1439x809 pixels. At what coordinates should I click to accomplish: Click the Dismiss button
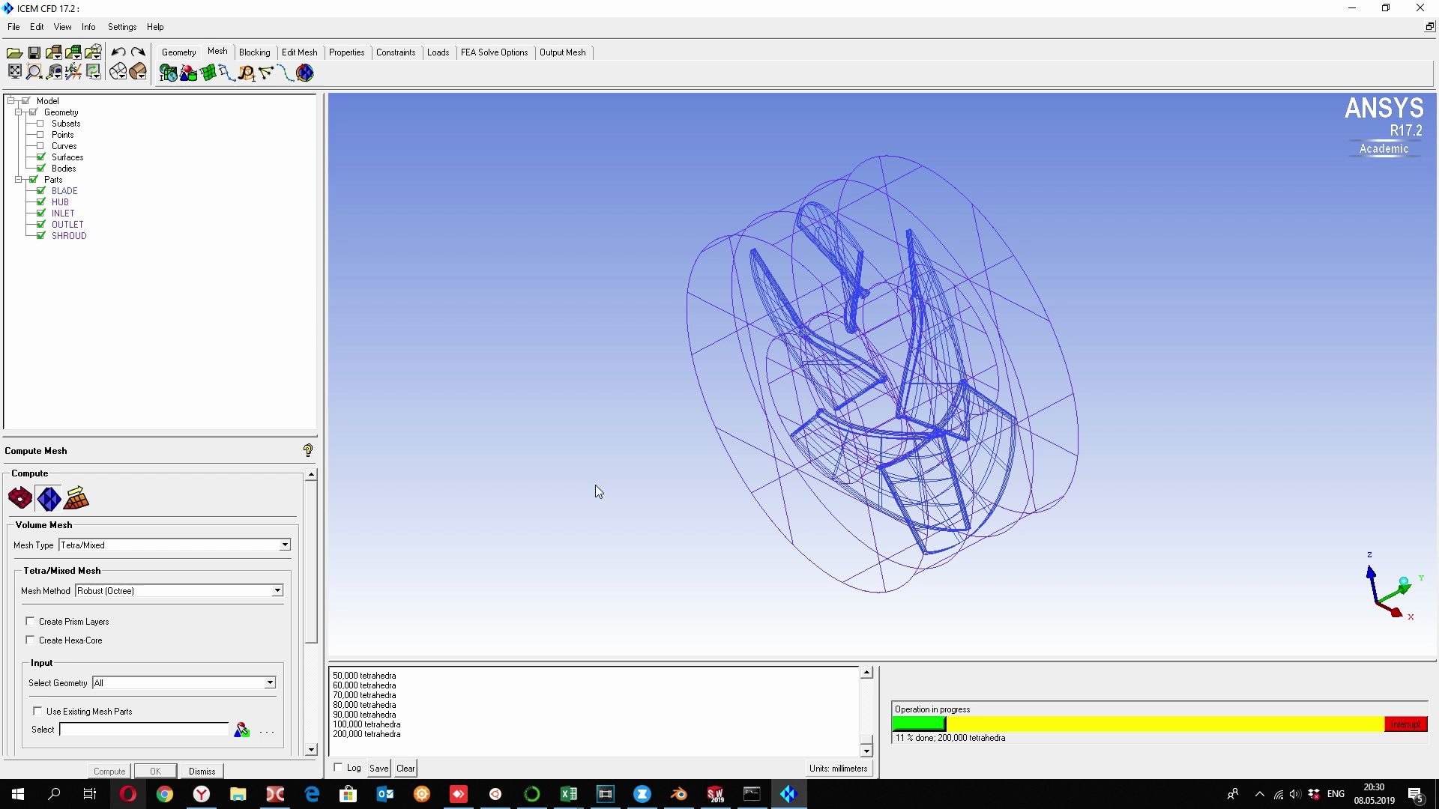202,771
